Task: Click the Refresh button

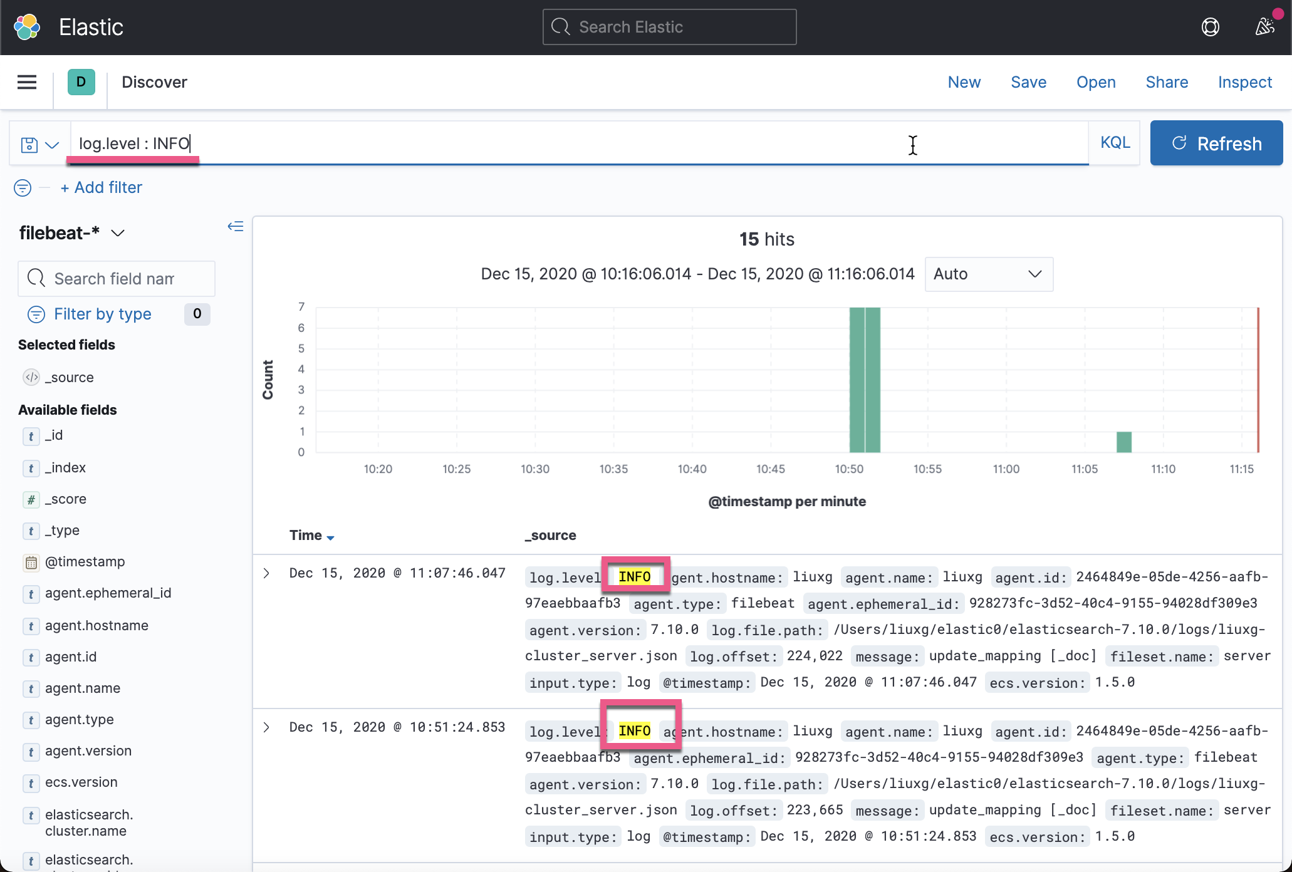Action: (x=1216, y=143)
